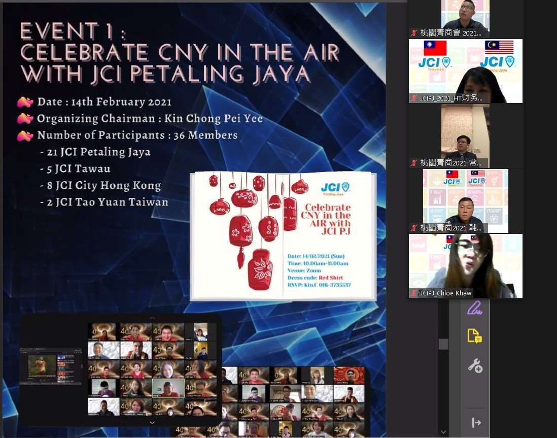Viewport: 557px width, 438px height.
Task: Click "Number of Participants : 36 Members"
Action: pos(137,136)
